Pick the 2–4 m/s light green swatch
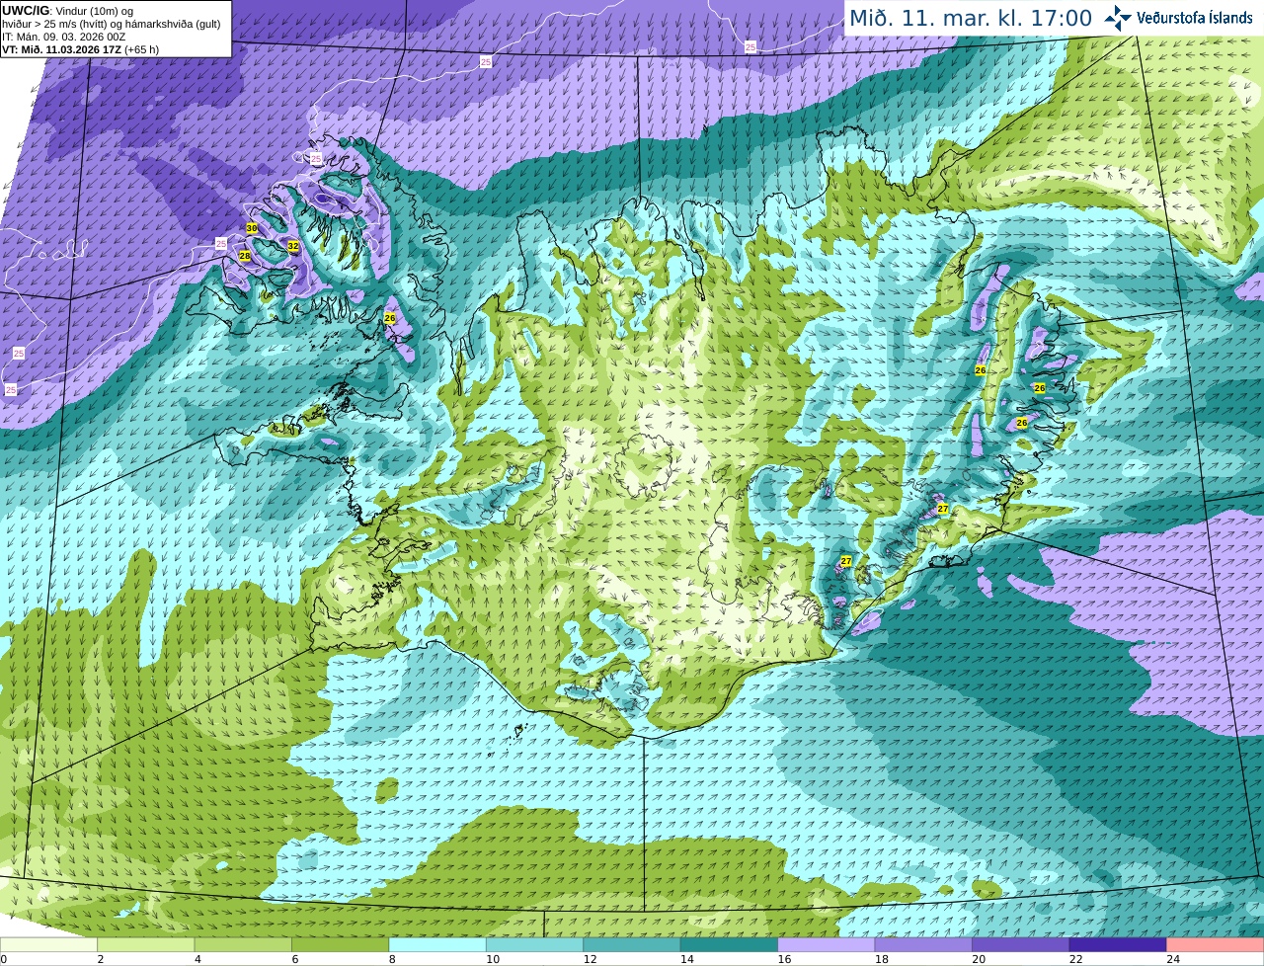This screenshot has height=966, width=1264. click(x=146, y=945)
